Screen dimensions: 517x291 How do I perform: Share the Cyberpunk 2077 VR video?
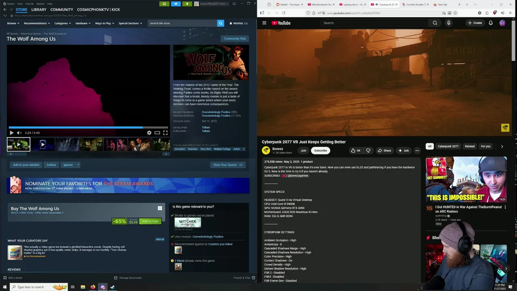[x=384, y=150]
